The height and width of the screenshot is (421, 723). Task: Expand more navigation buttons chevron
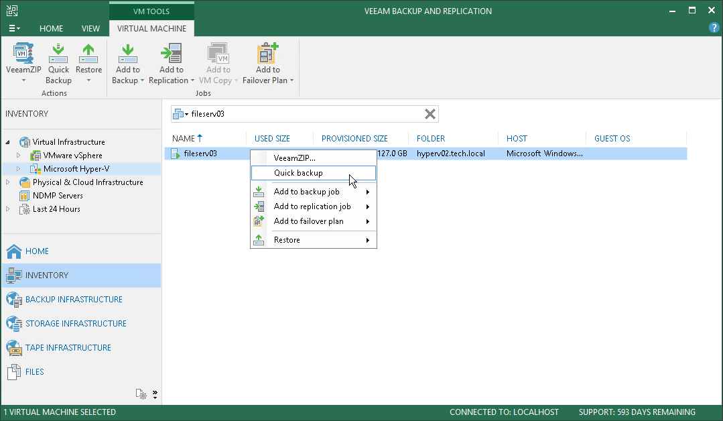(x=155, y=395)
